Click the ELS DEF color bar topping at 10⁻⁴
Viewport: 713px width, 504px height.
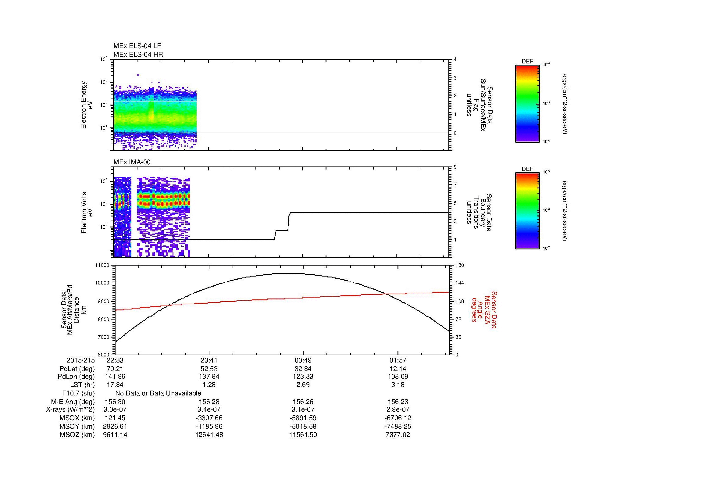point(527,103)
